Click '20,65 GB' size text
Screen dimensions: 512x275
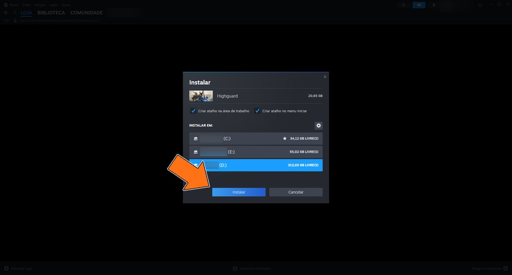coord(315,96)
